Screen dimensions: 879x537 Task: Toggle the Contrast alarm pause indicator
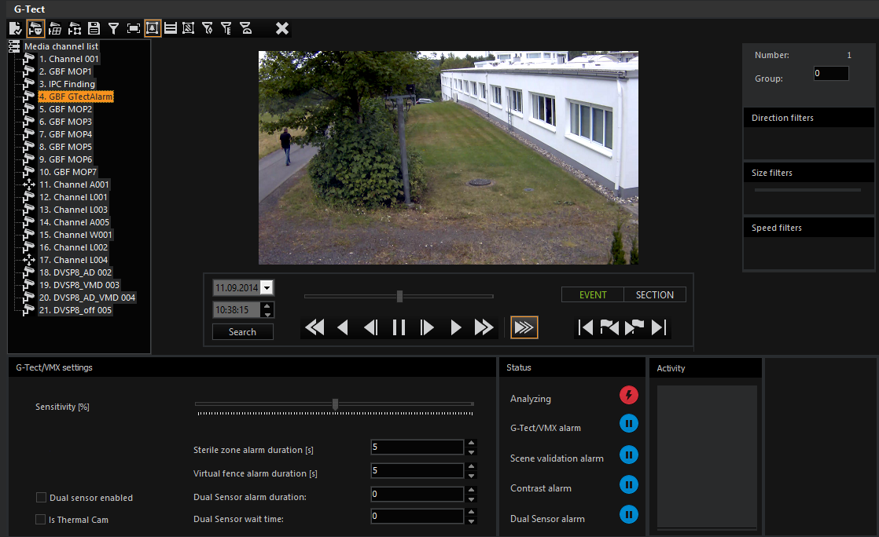click(629, 484)
